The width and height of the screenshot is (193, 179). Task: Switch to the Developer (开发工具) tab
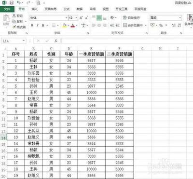pyautogui.click(x=122, y=9)
